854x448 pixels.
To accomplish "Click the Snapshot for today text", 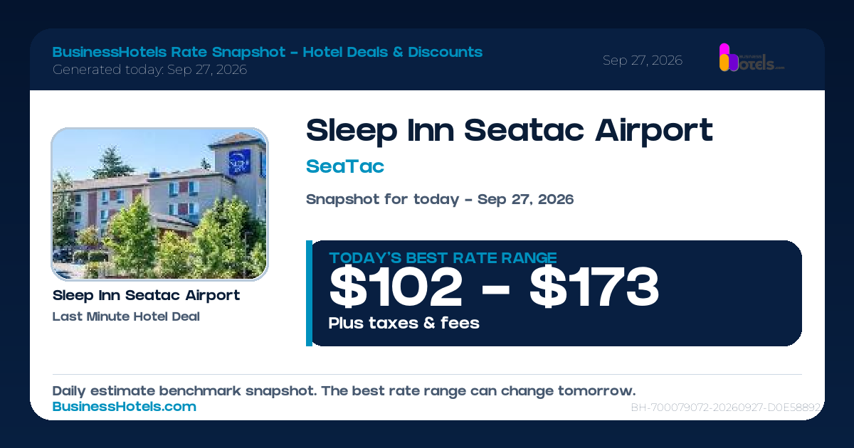I will coord(440,199).
